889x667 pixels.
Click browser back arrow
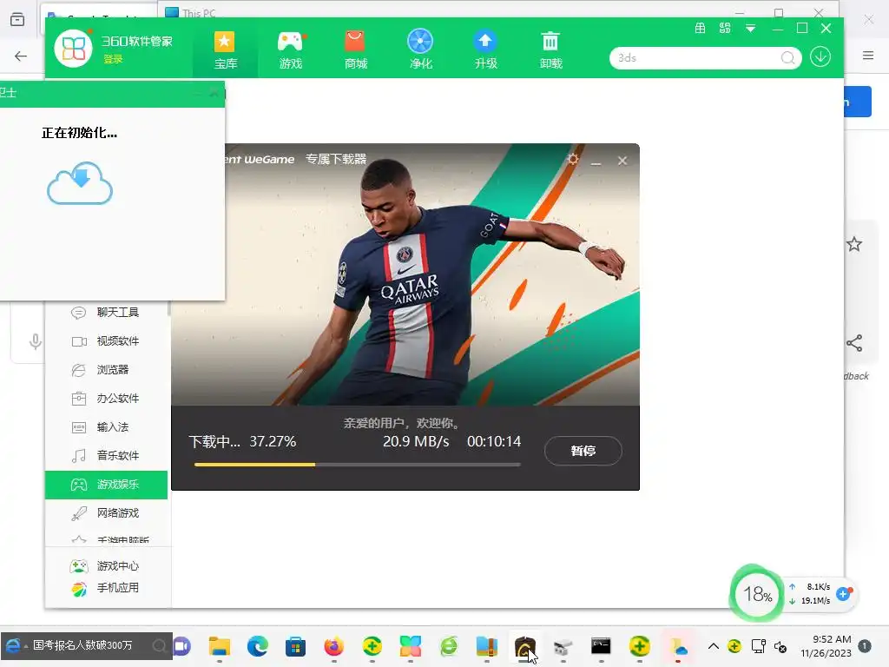click(x=21, y=56)
